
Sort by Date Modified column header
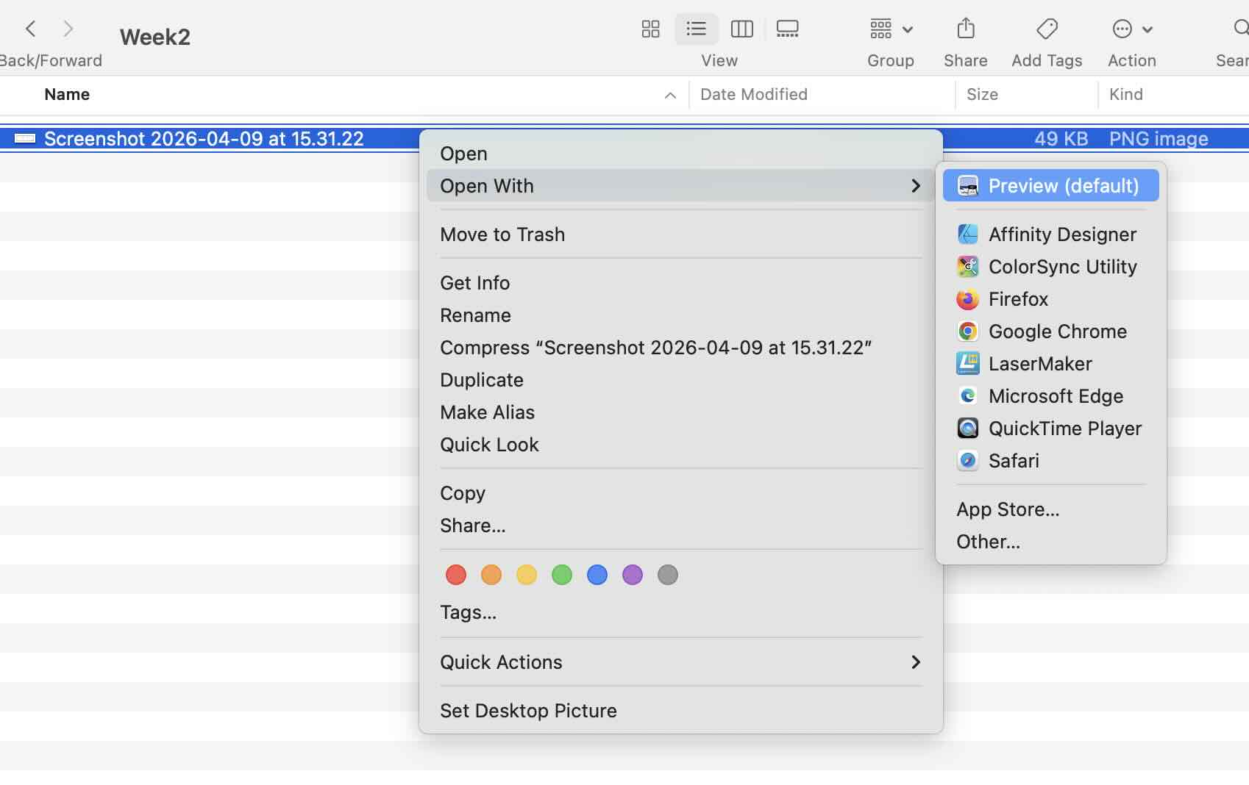[754, 94]
